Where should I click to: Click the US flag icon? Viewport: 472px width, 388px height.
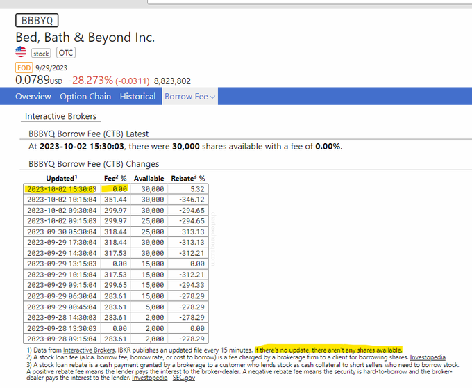[21, 52]
